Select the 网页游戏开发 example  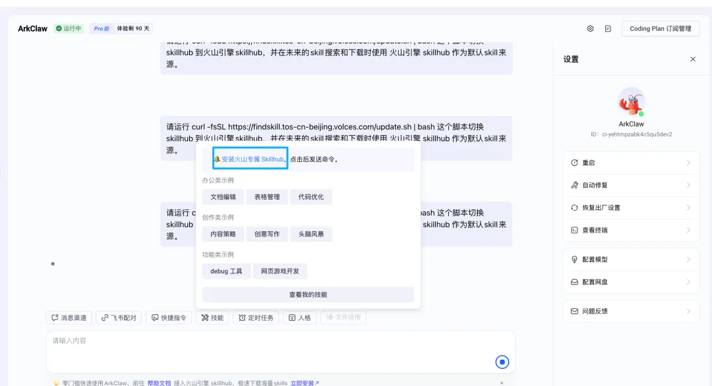coord(280,271)
